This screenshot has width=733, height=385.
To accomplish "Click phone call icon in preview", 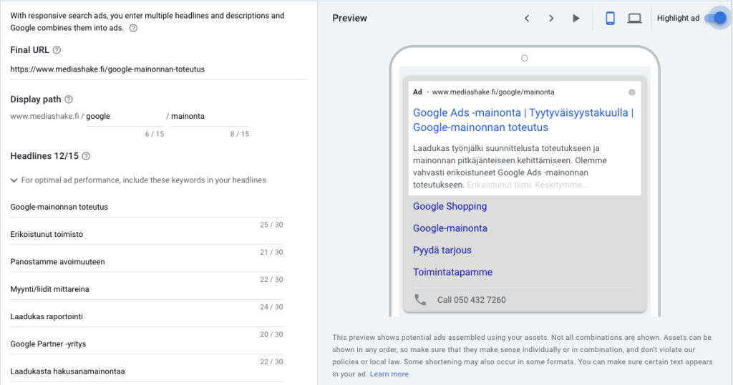I will pyautogui.click(x=420, y=300).
